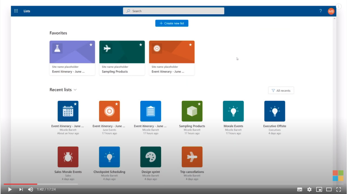Click the 'Design sprint' list name
The width and height of the screenshot is (347, 194).
click(x=151, y=171)
